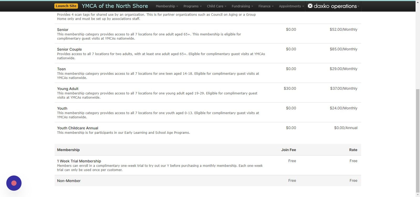Click the 1 Week Trial description text
The width and height of the screenshot is (420, 197).
point(160,168)
